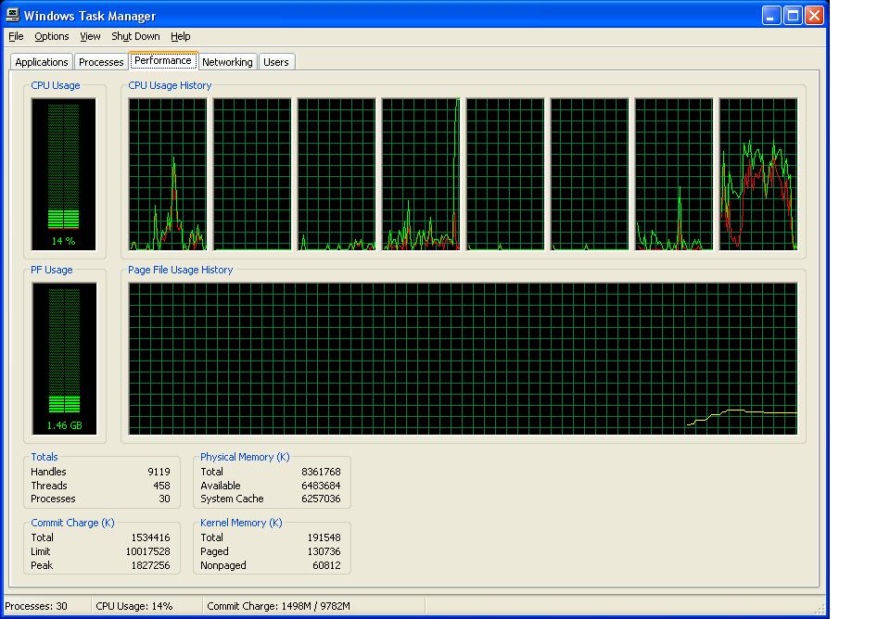
Task: Open the Options menu
Action: [52, 36]
